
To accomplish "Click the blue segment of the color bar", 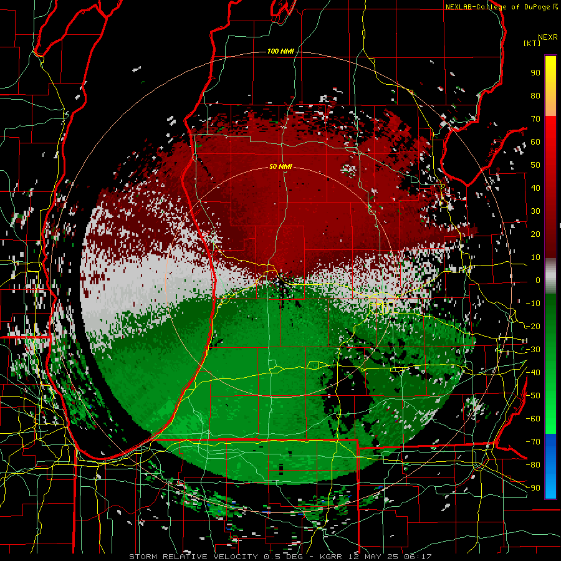I will [550, 466].
